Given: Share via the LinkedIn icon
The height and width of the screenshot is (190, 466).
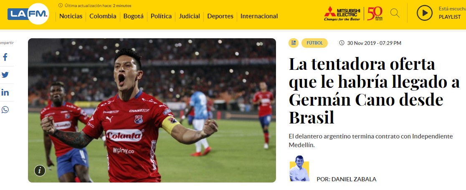Looking at the screenshot, I should pyautogui.click(x=5, y=92).
